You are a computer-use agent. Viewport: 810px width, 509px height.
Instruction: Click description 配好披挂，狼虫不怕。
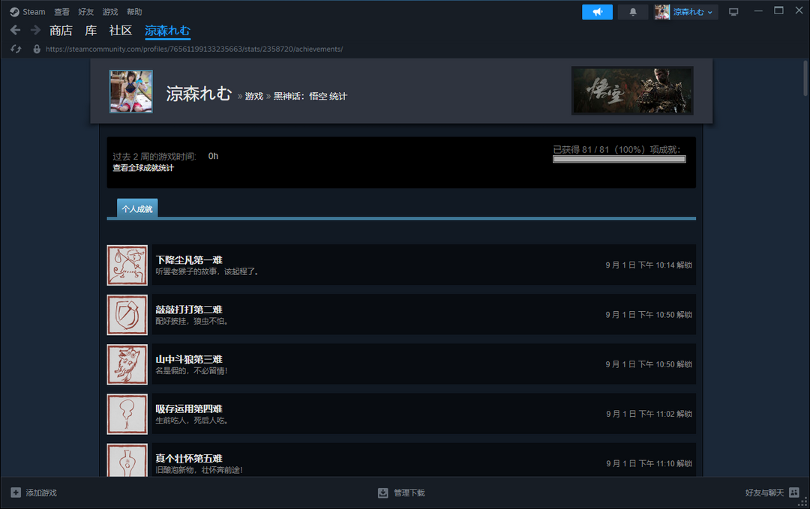(x=192, y=321)
